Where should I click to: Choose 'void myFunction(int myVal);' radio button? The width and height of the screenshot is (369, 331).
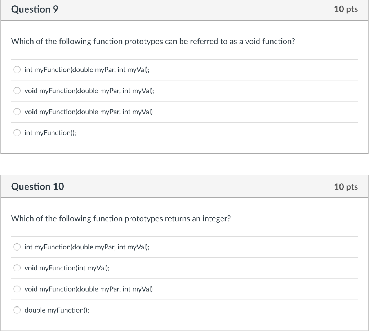[x=17, y=268]
